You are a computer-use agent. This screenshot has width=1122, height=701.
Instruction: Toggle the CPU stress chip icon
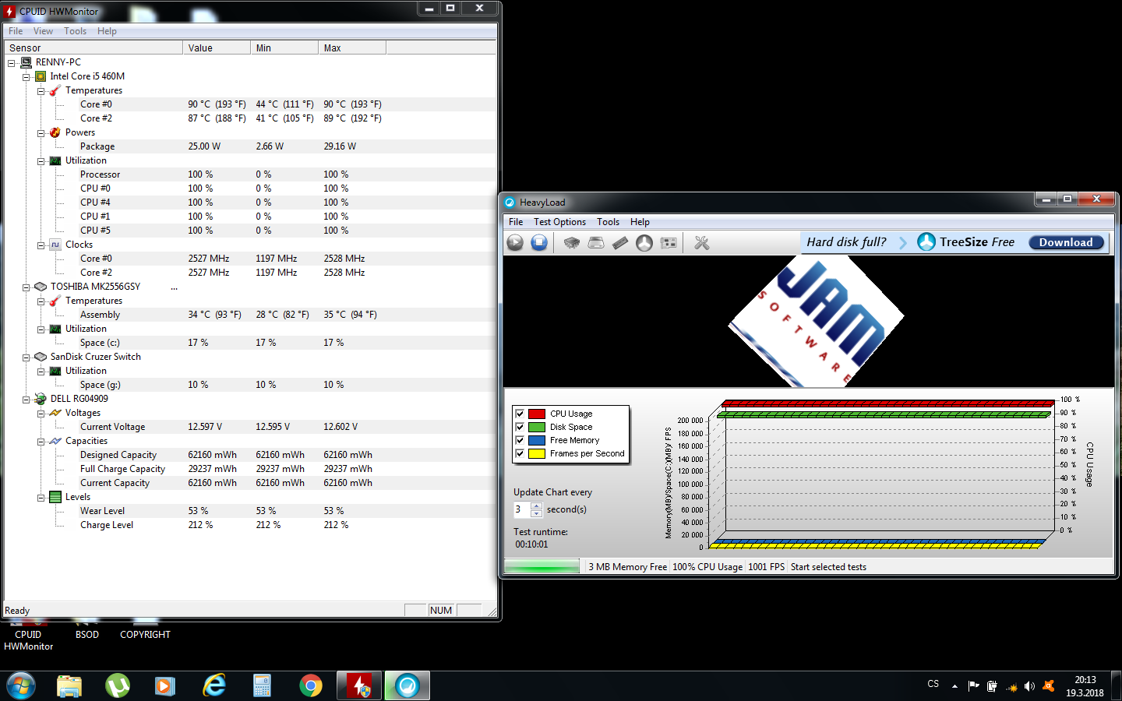click(571, 243)
